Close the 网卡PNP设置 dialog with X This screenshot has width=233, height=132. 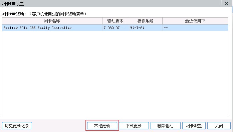point(226,4)
